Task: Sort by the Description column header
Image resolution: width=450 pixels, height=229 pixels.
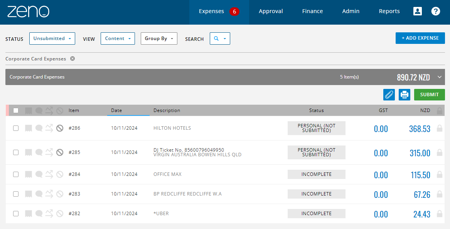Action: [167, 110]
